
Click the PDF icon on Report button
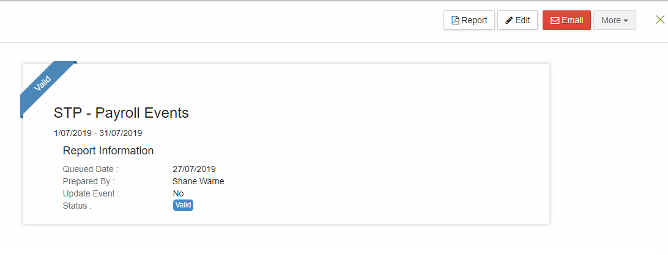[455, 20]
